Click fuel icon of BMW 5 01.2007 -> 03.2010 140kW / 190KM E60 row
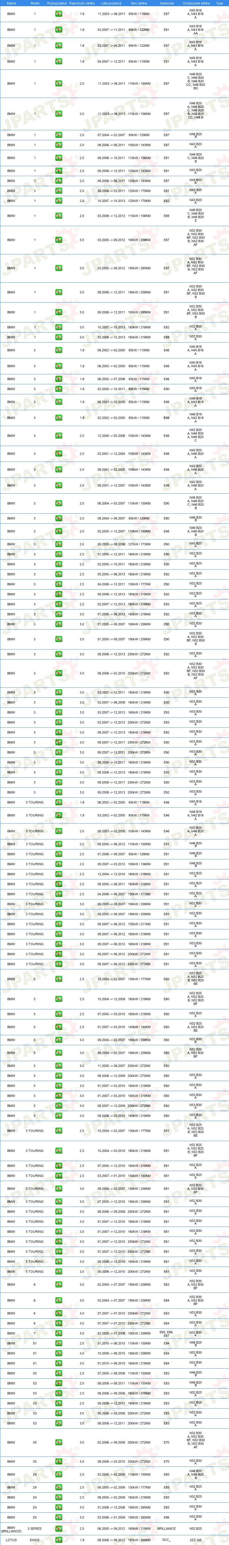The height and width of the screenshot is (1545, 229). coord(59,1027)
